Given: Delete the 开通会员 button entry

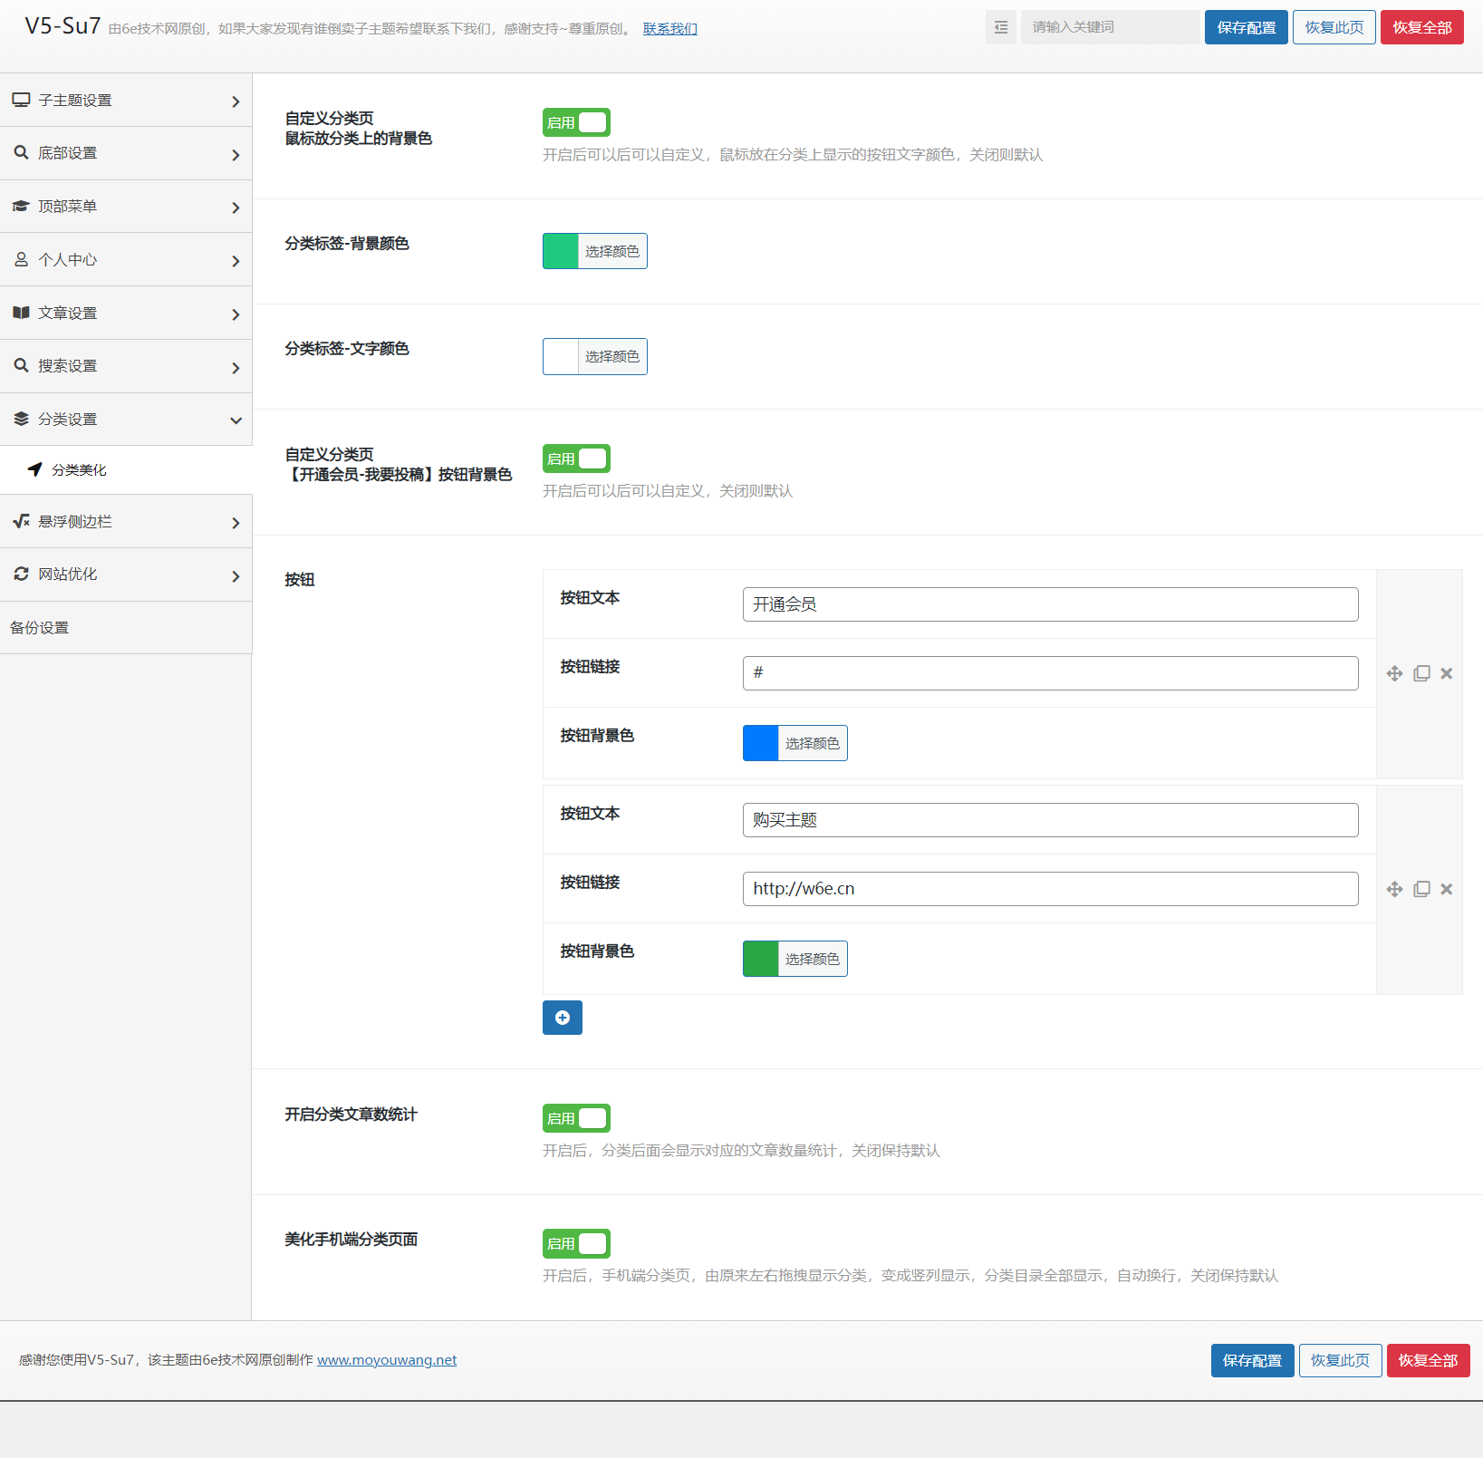Looking at the screenshot, I should point(1447,673).
